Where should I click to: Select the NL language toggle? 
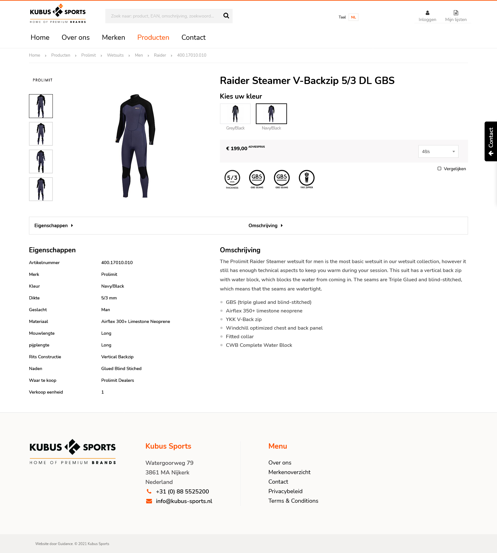click(353, 17)
